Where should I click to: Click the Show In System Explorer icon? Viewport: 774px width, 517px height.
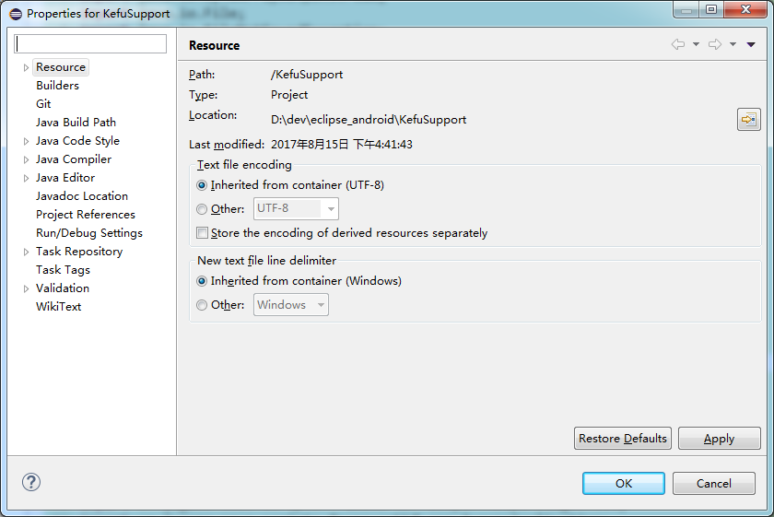pos(748,120)
